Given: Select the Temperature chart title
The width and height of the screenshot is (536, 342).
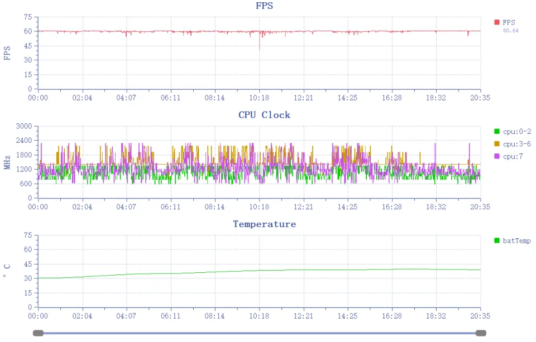Looking at the screenshot, I should (x=264, y=224).
